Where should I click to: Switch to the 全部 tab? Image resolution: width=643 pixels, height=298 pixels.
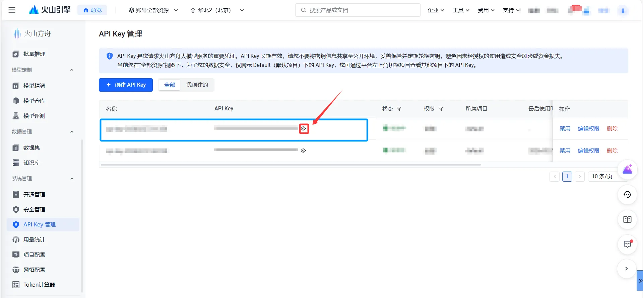click(x=170, y=85)
